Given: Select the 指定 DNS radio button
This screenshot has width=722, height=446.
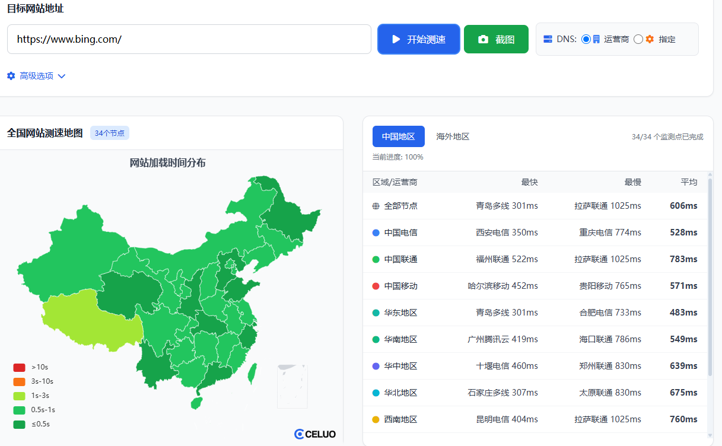Looking at the screenshot, I should point(638,39).
